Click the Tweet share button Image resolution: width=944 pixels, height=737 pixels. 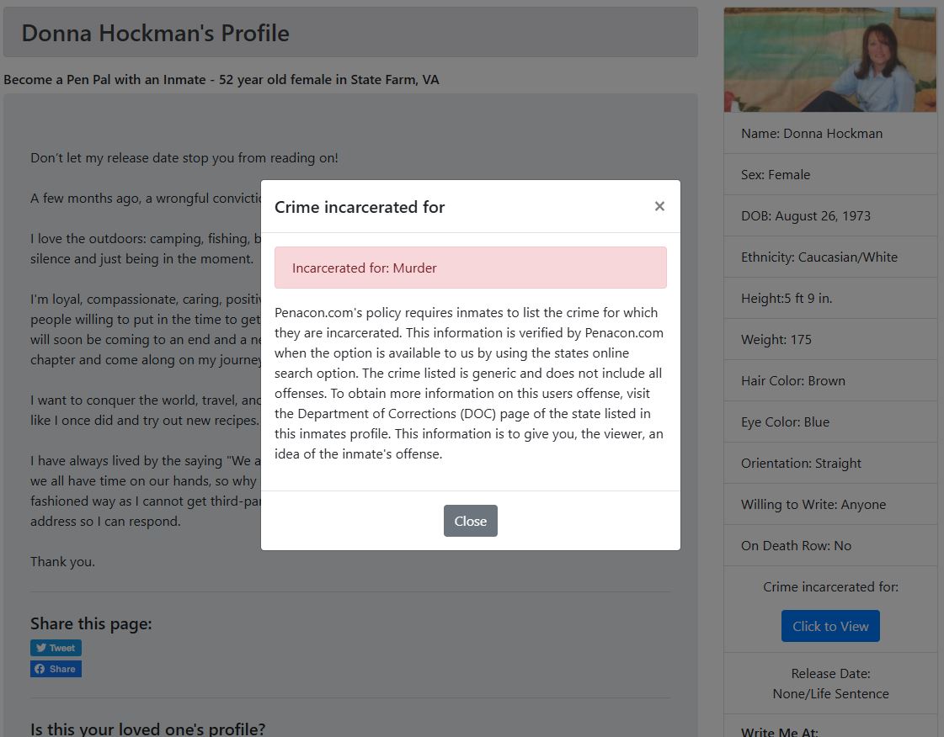[x=56, y=648]
